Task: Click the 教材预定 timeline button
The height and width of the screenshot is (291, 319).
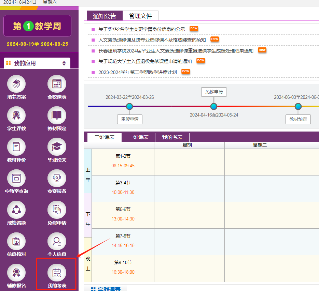Action: tap(298, 119)
